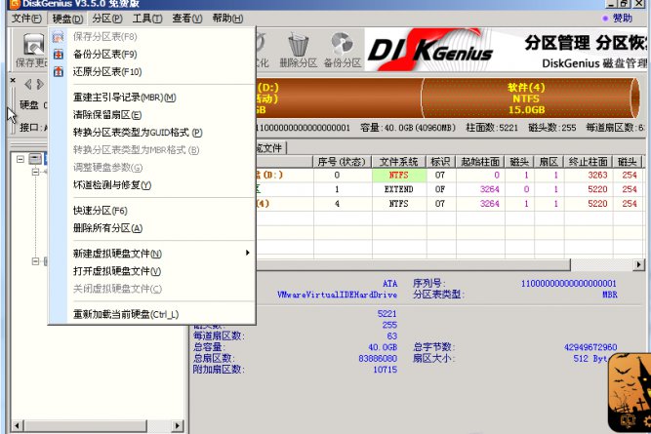
Task: Click the DiskGenius title bar app icon
Action: pyautogui.click(x=15, y=4)
